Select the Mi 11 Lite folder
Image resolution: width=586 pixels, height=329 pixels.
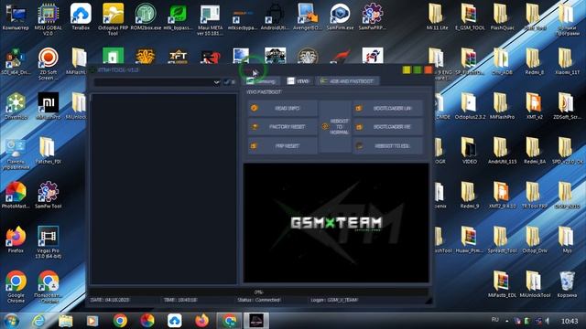click(437, 17)
